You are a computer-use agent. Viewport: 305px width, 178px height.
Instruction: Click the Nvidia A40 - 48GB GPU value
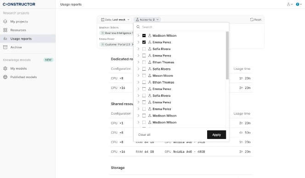pyautogui.click(x=189, y=151)
